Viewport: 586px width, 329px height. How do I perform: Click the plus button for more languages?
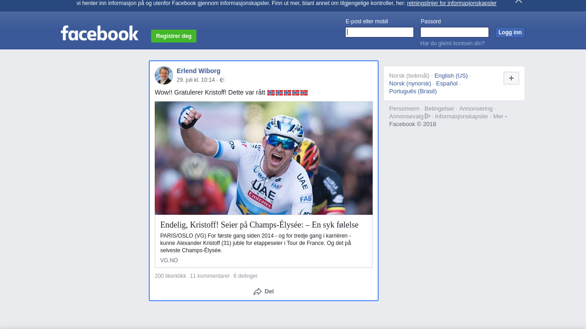point(511,78)
